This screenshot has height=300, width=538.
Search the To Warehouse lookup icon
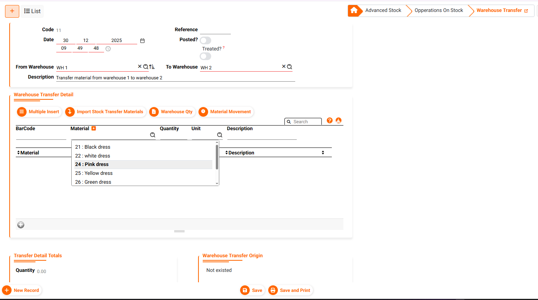[289, 67]
